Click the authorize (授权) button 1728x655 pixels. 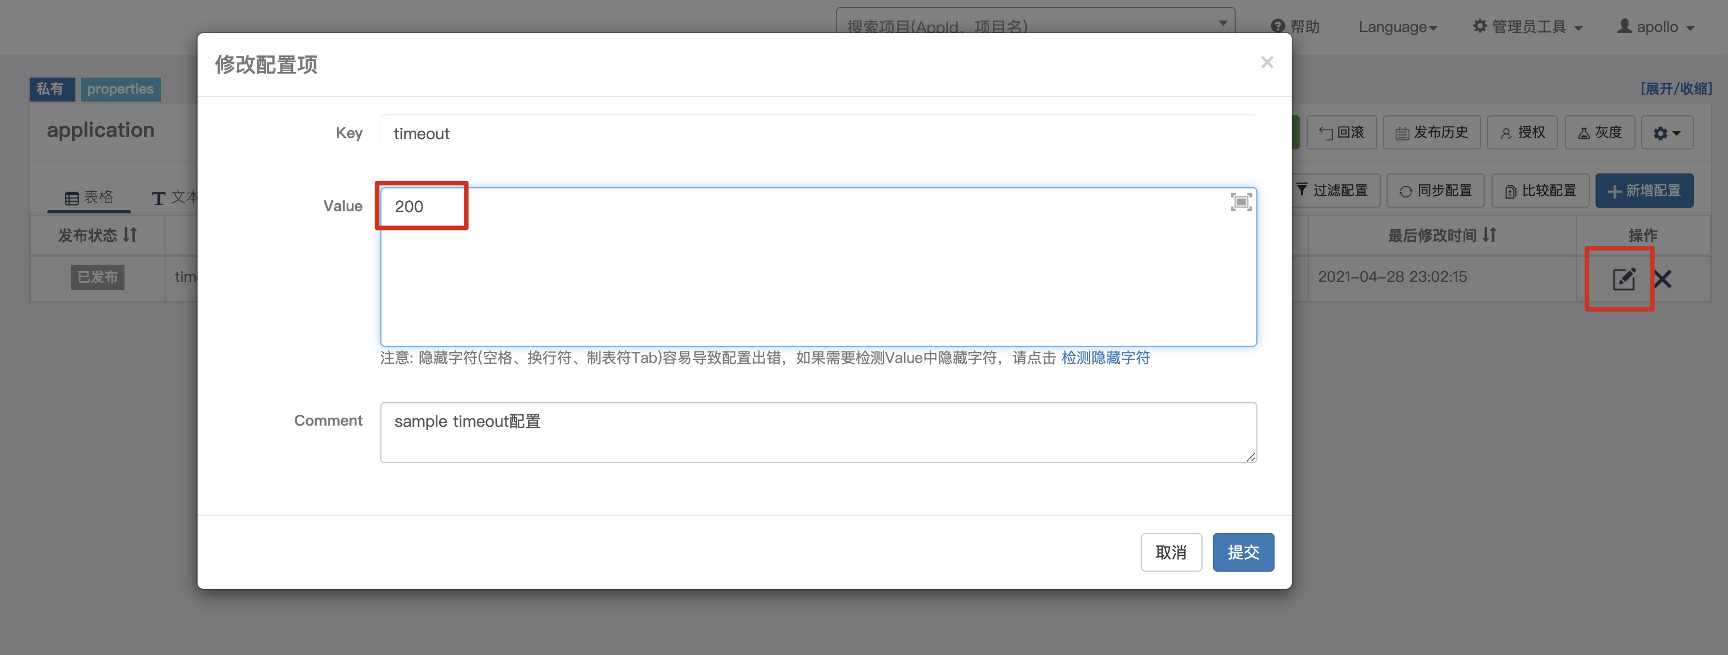(1522, 133)
